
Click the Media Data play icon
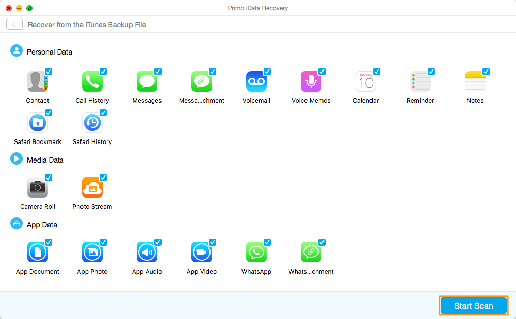click(17, 159)
